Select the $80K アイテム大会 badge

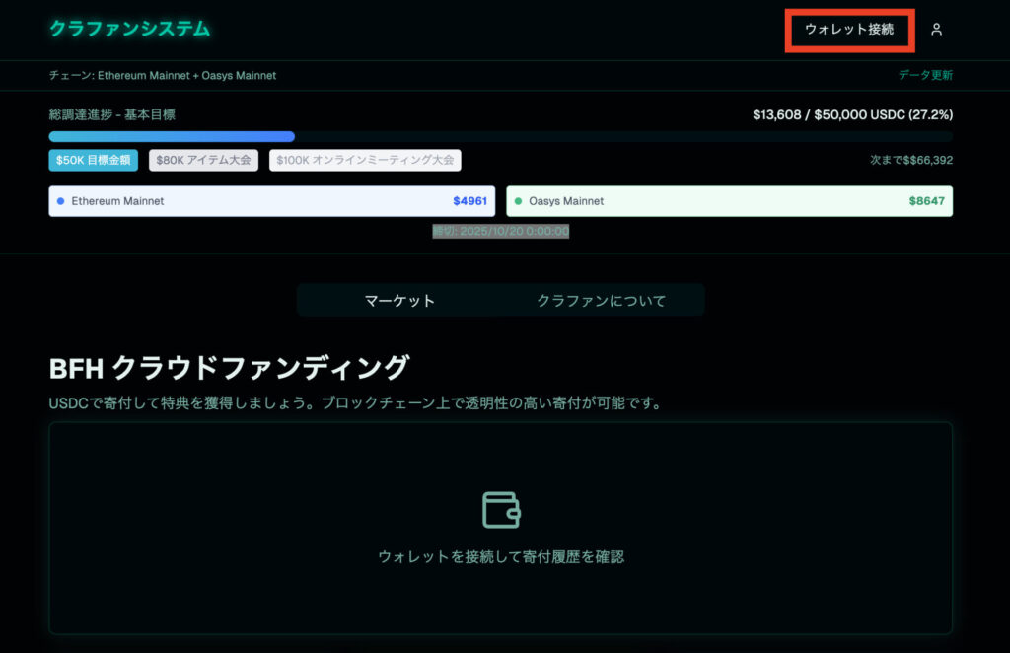pos(204,160)
